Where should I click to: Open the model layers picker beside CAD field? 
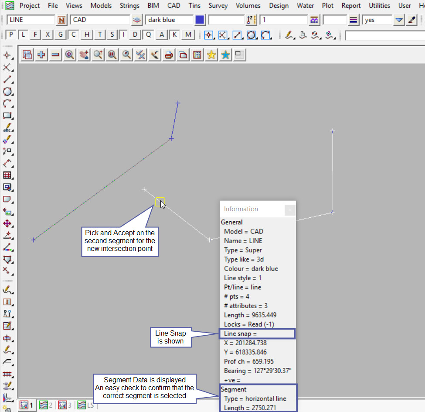(x=137, y=20)
